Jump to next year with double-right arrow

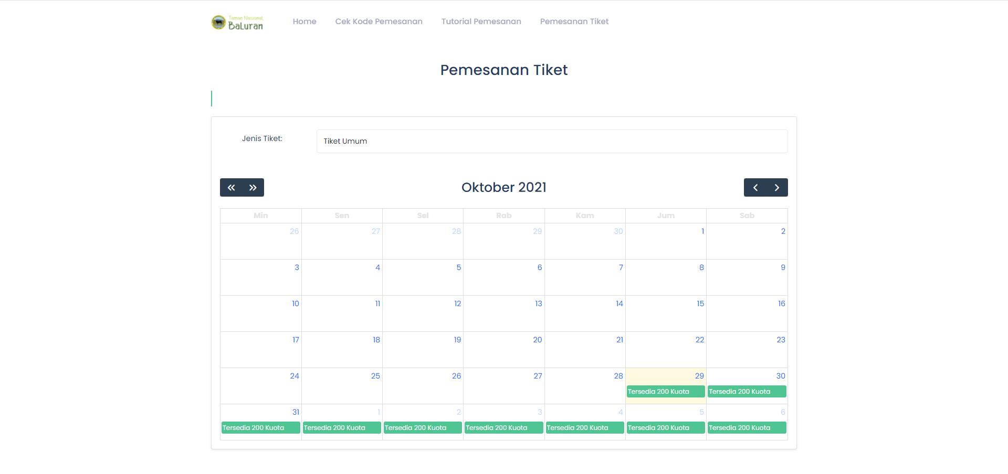tap(253, 188)
